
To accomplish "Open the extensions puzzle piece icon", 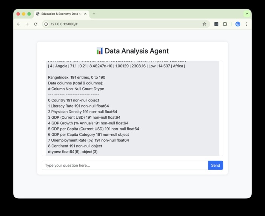I will pyautogui.click(x=225, y=24).
